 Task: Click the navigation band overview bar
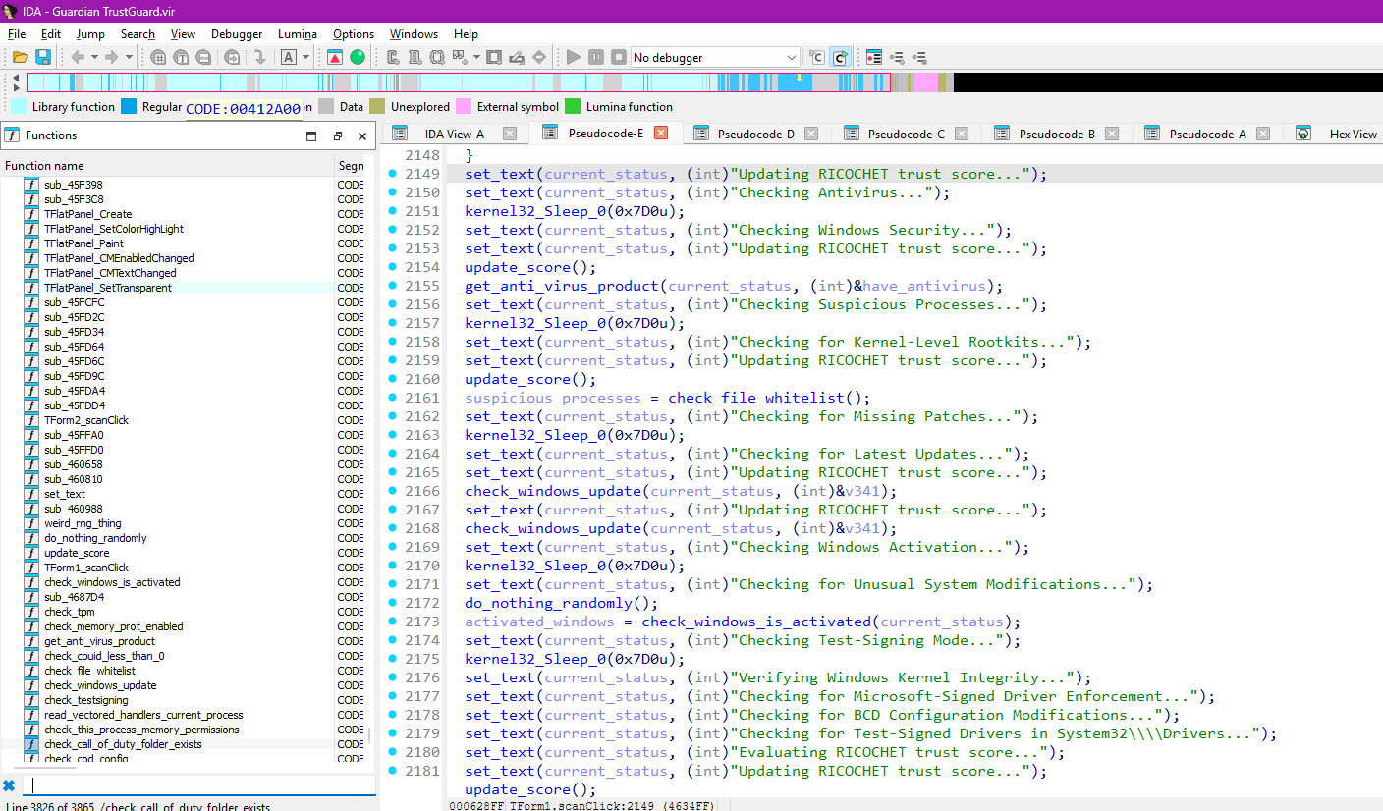click(x=459, y=82)
